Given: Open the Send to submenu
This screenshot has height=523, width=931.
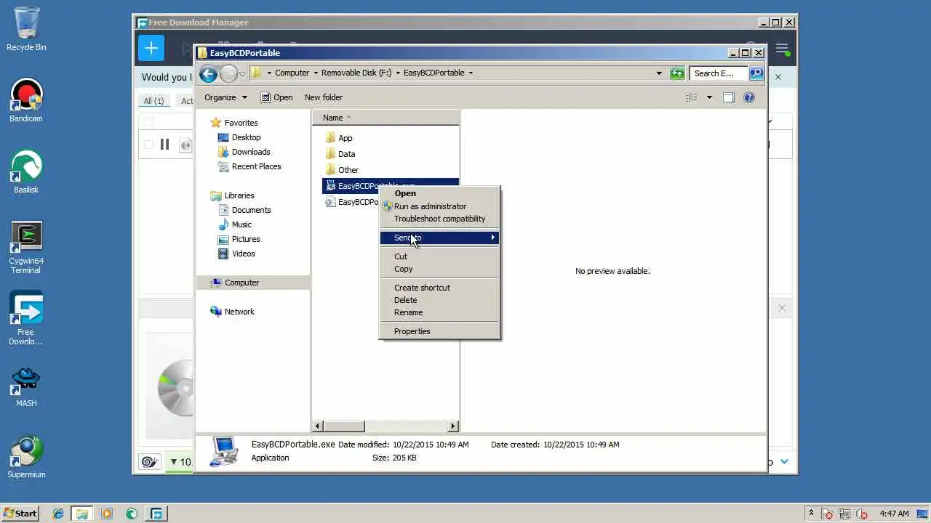Looking at the screenshot, I should [x=439, y=238].
